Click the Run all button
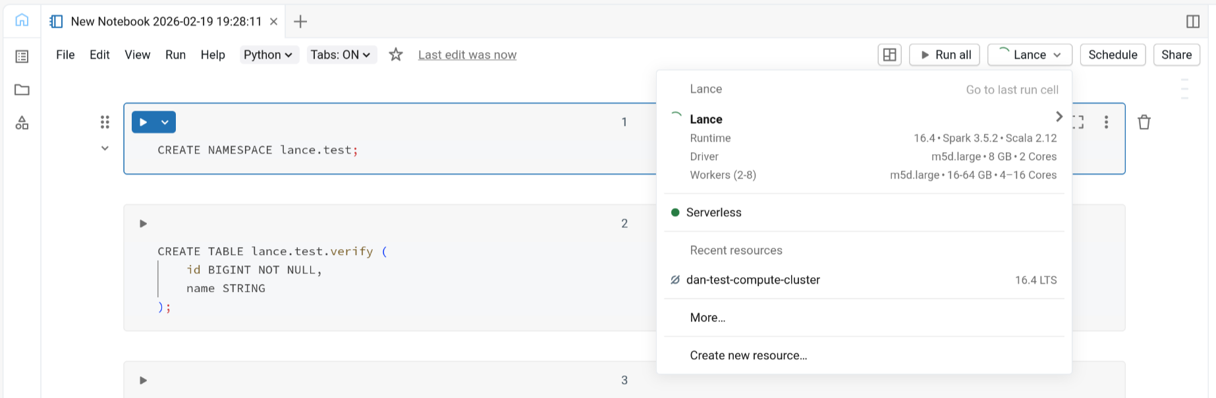This screenshot has width=1216, height=398. click(x=945, y=55)
